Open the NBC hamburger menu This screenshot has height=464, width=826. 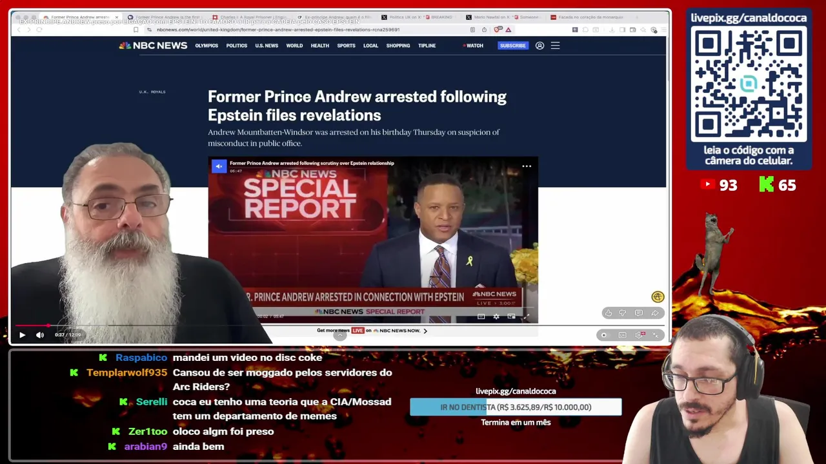555,46
